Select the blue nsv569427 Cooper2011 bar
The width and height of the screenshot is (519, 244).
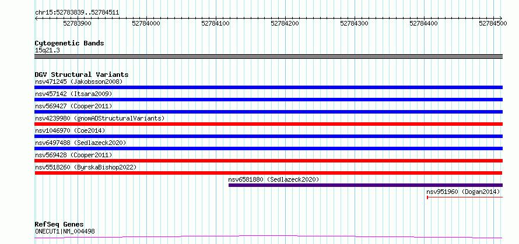(269, 112)
